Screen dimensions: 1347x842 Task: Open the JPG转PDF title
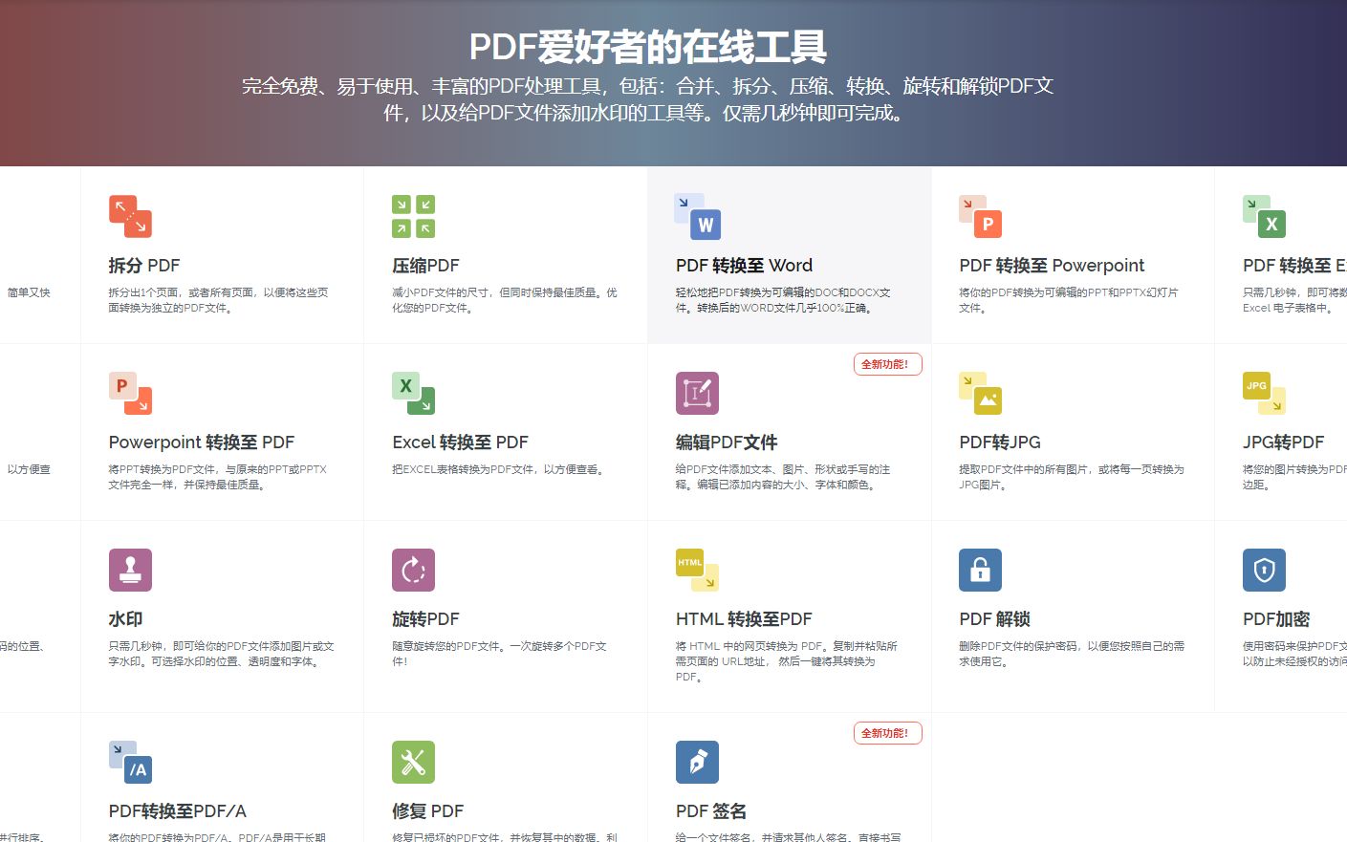[x=1283, y=443]
